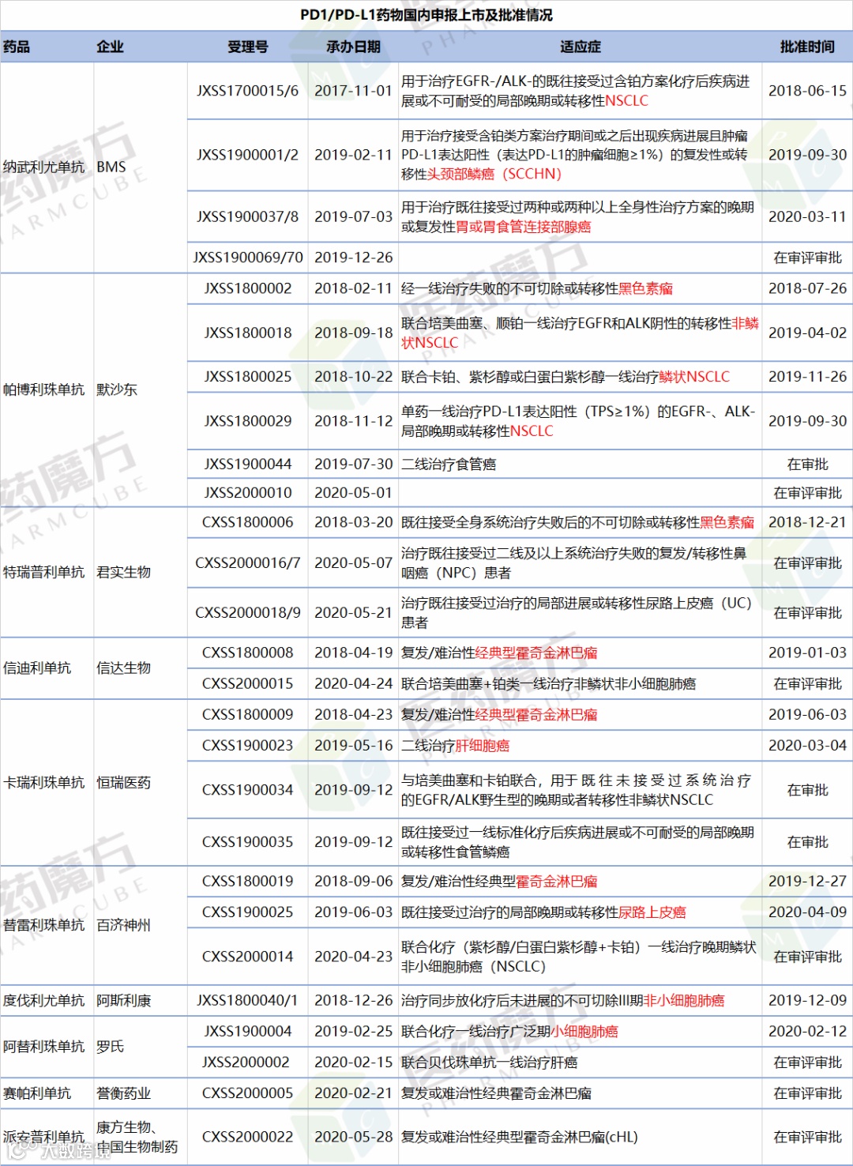Click the 承办日期 column header
The image size is (853, 1166).
coord(353,47)
